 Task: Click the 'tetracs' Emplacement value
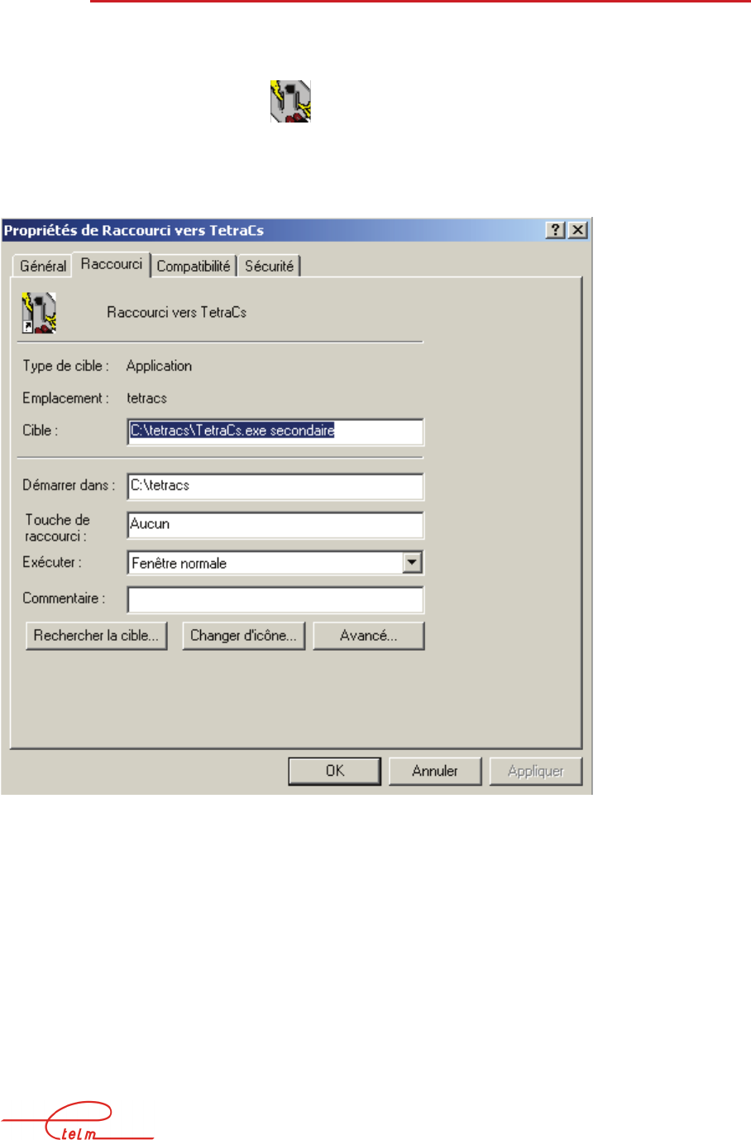pyautogui.click(x=147, y=398)
